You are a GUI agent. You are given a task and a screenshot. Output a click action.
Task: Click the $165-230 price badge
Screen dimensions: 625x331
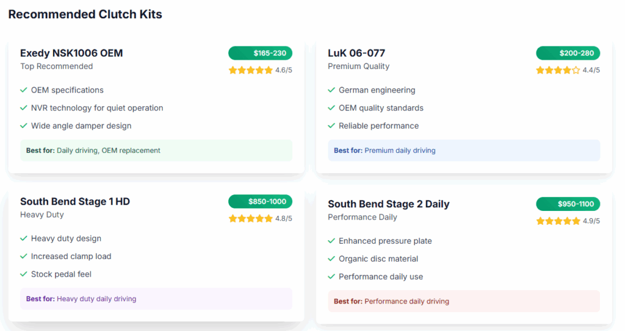[260, 53]
